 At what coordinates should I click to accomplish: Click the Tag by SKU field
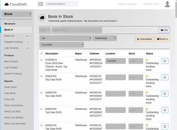77,30
